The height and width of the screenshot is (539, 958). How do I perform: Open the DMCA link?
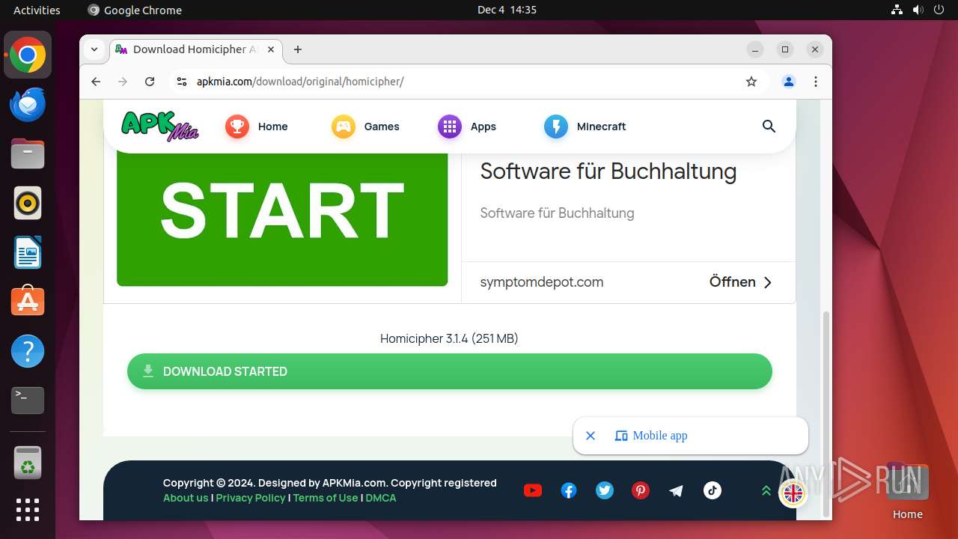[x=382, y=498]
